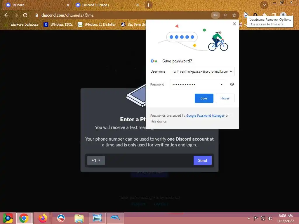Click the taskbar clock showing 8:08 AM
This screenshot has height=224, width=299.
click(x=286, y=218)
